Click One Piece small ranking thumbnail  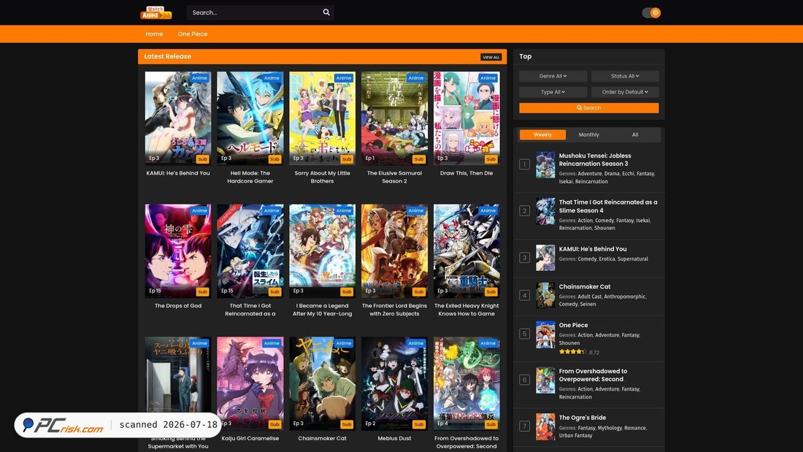[x=545, y=334]
